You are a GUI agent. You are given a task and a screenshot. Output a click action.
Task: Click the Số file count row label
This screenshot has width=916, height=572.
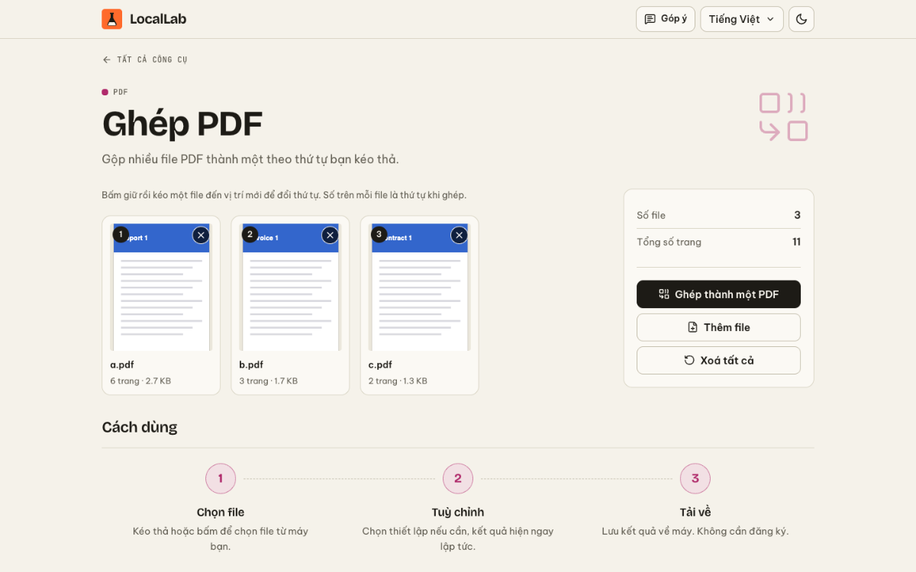coord(651,215)
